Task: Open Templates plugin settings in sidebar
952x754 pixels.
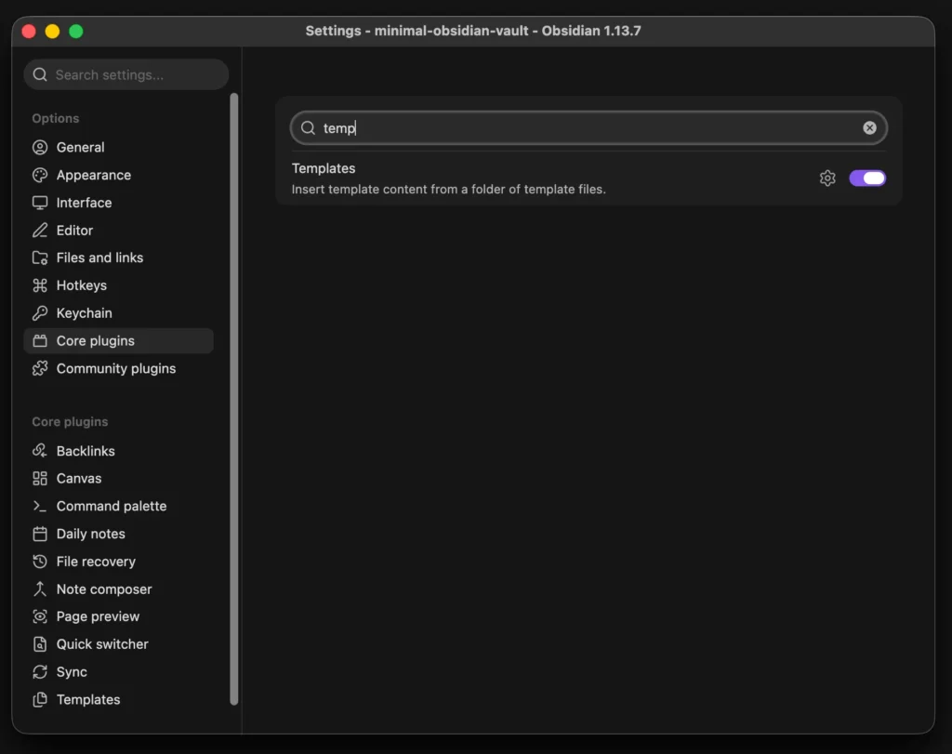Action: pos(118,699)
